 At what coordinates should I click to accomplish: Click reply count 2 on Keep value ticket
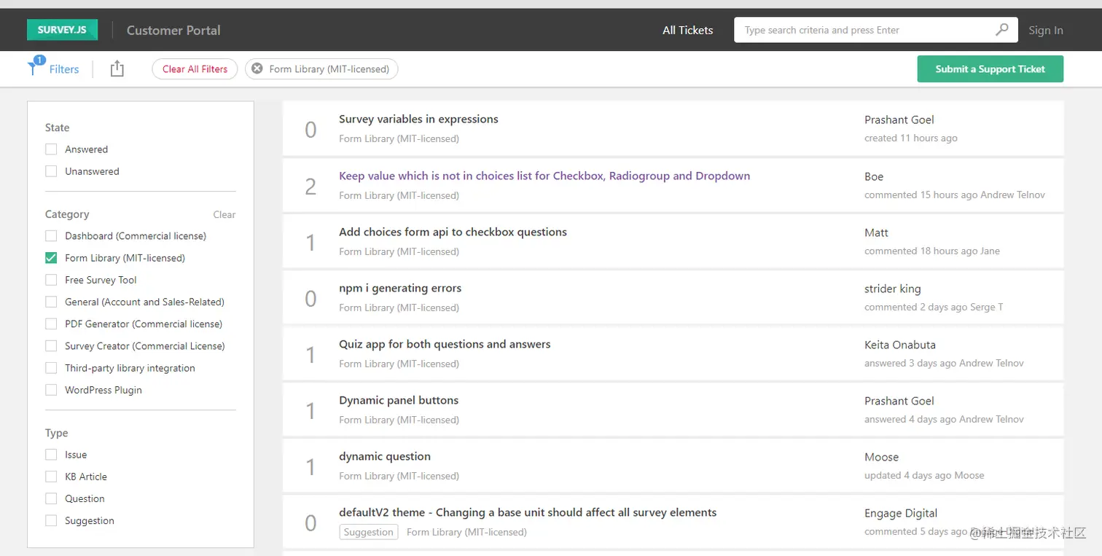(x=310, y=187)
